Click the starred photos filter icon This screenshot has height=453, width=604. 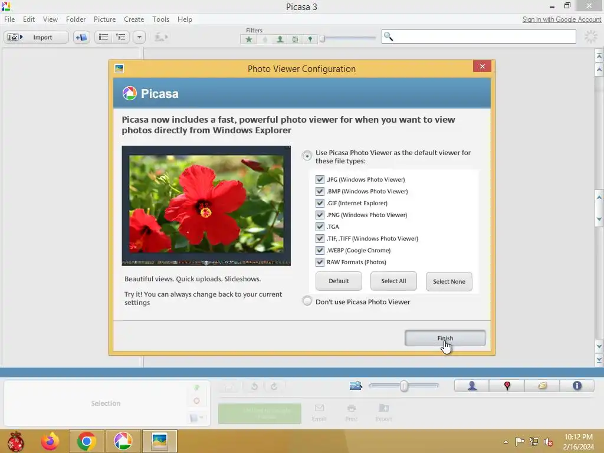(249, 40)
